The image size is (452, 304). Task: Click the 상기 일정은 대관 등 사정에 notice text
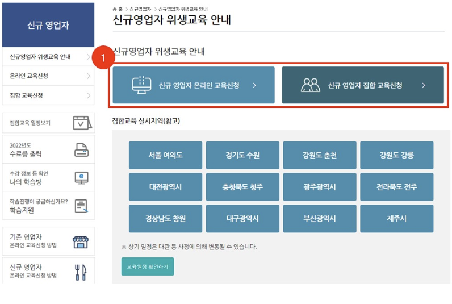tap(189, 247)
